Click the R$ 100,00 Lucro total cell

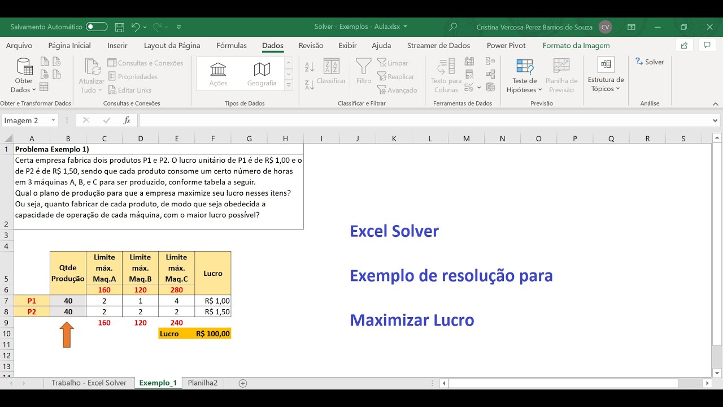click(213, 334)
